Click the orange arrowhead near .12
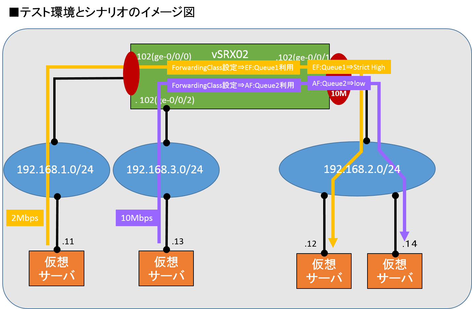Viewport: 472px width, 309px height. 333,243
